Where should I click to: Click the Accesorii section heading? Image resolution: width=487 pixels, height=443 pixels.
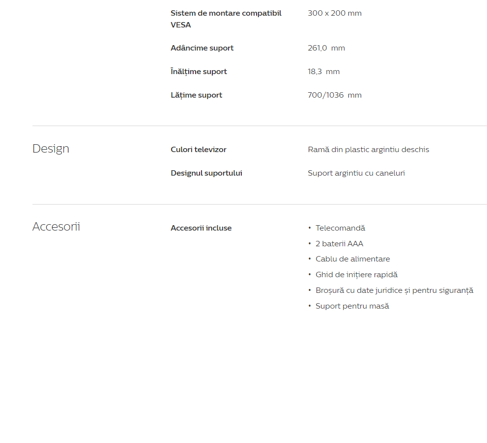tap(56, 227)
